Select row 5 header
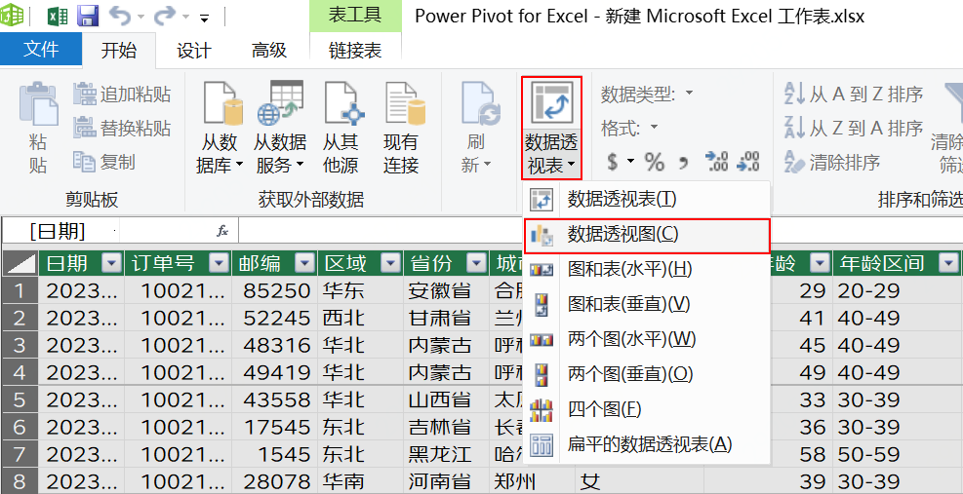 tap(20, 399)
